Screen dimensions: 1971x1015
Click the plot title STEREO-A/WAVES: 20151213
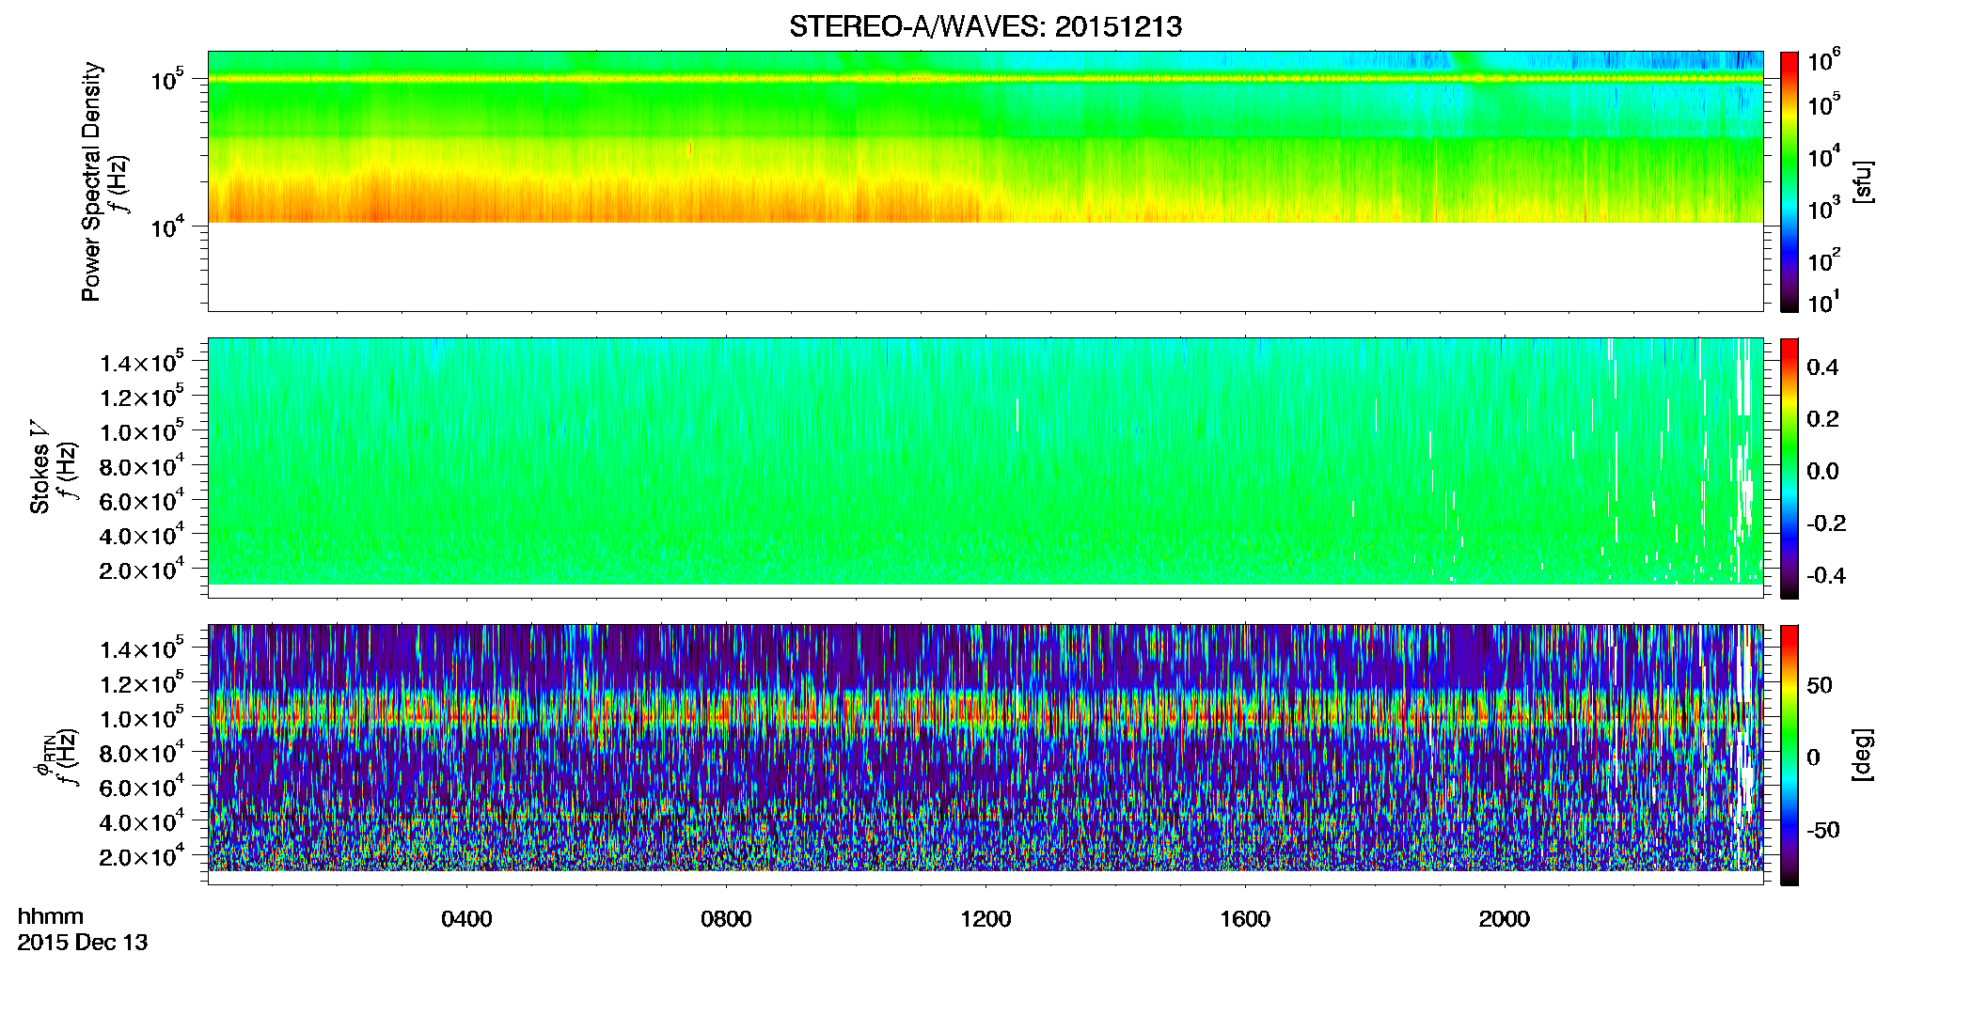[985, 27]
